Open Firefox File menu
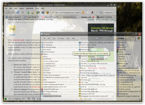 tap(6, 8)
